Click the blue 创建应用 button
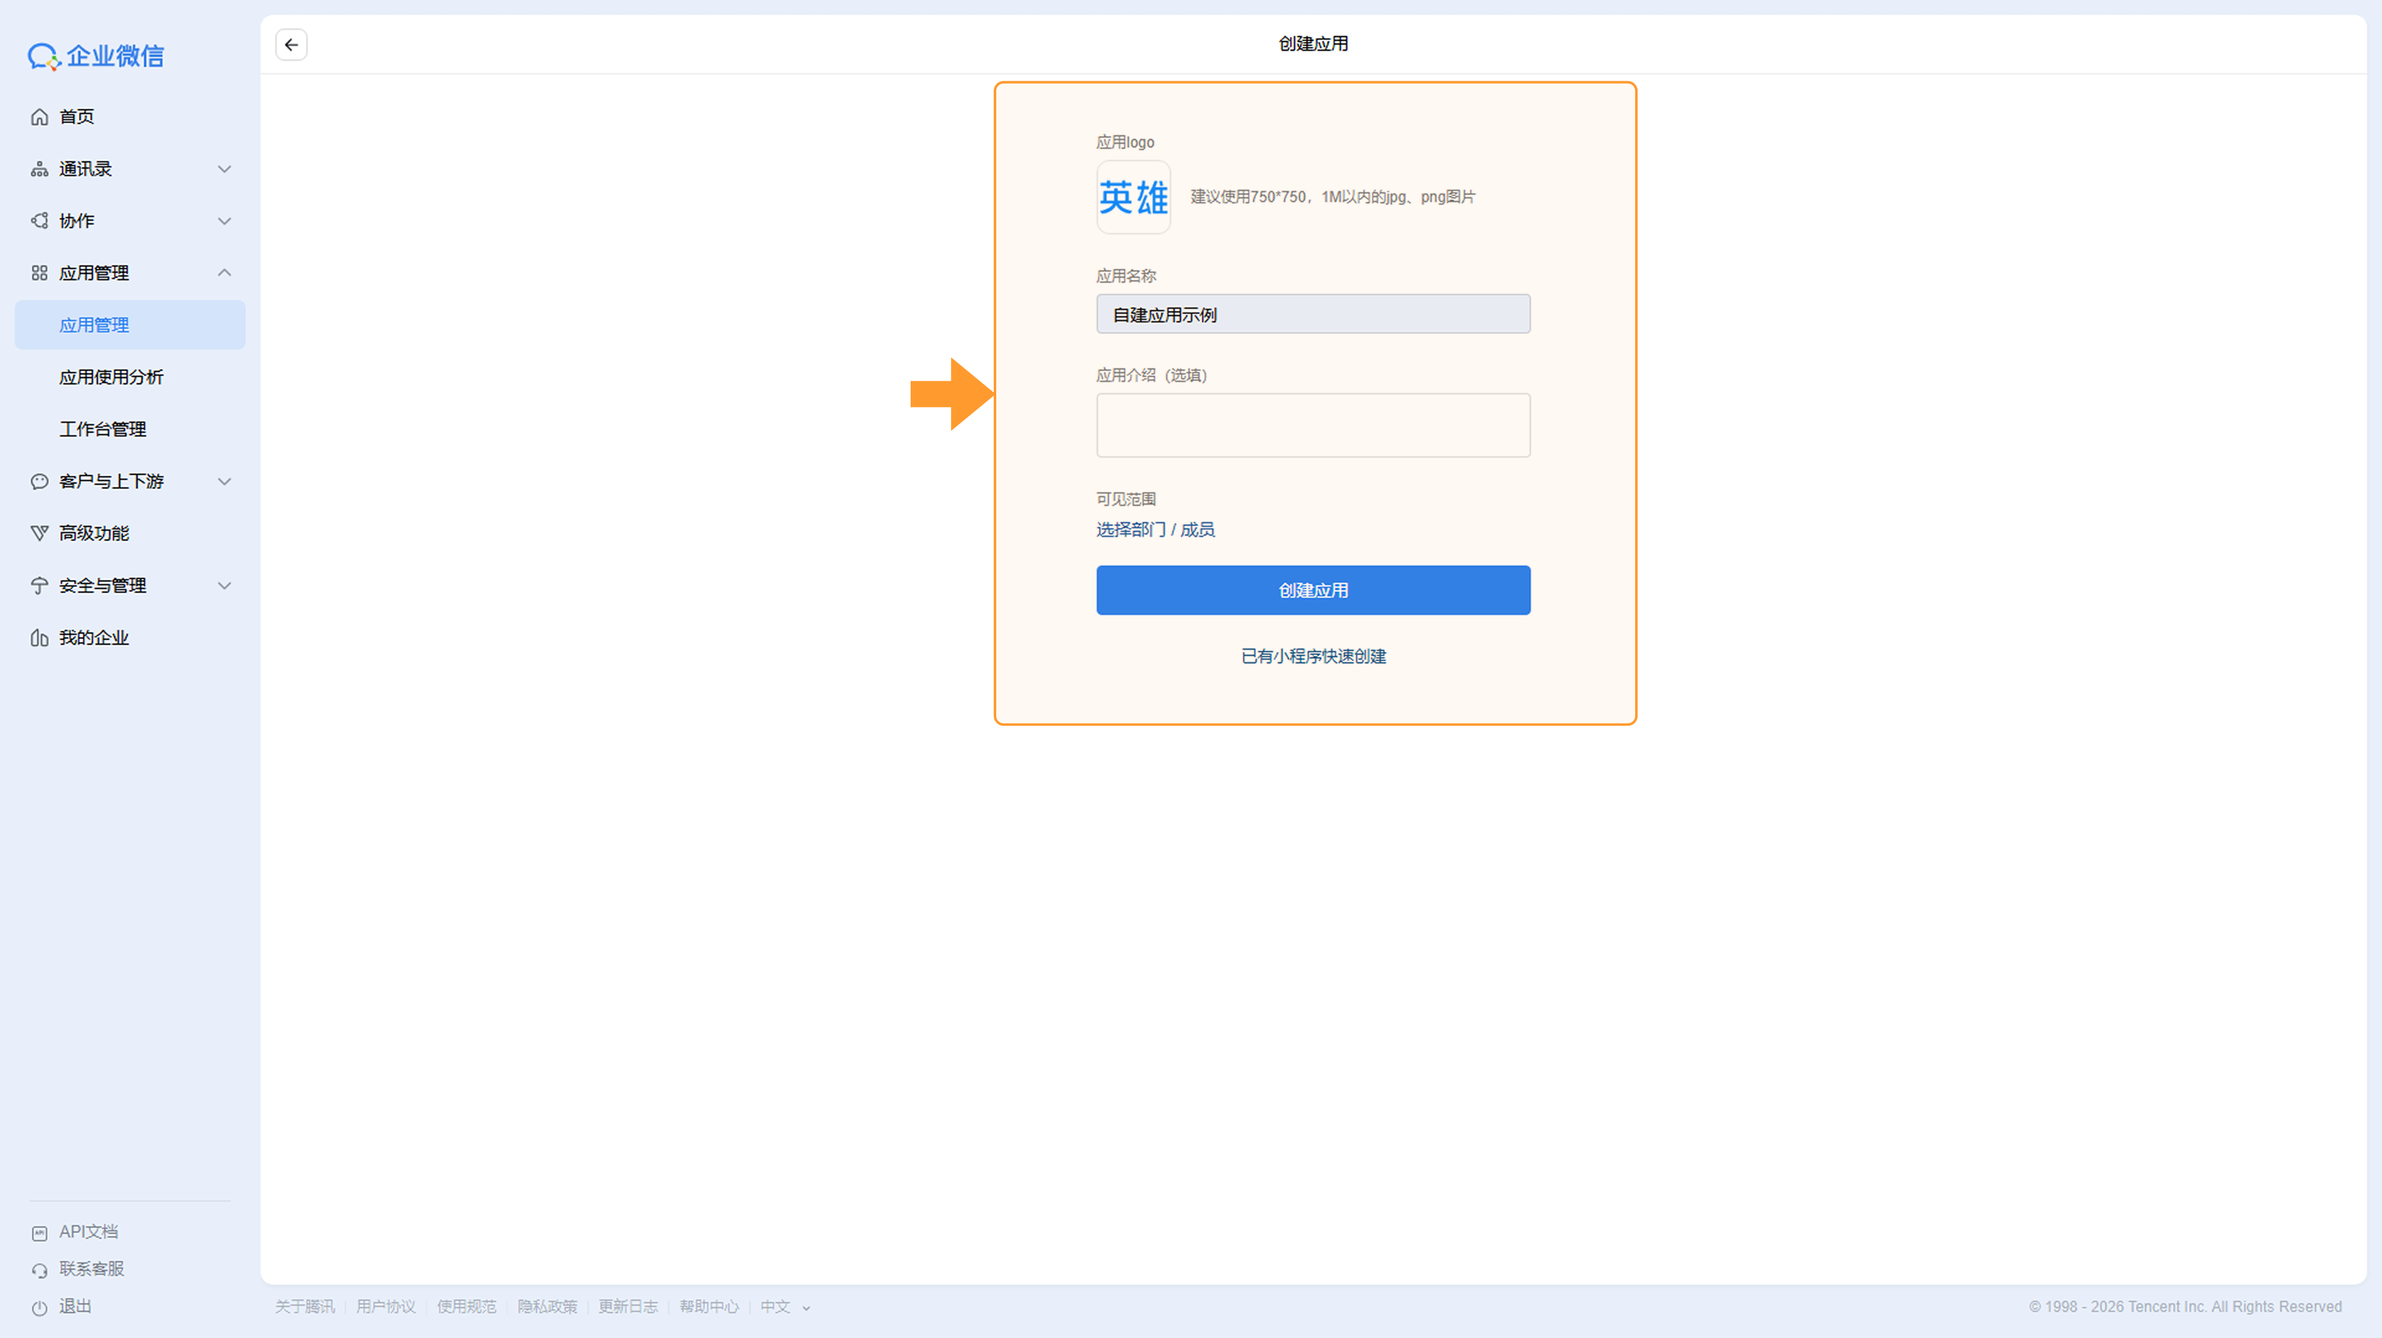The height and width of the screenshot is (1338, 2382). tap(1313, 590)
